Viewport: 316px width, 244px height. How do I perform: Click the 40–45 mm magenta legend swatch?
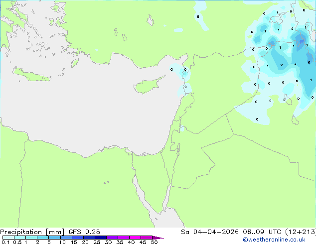click(135, 238)
